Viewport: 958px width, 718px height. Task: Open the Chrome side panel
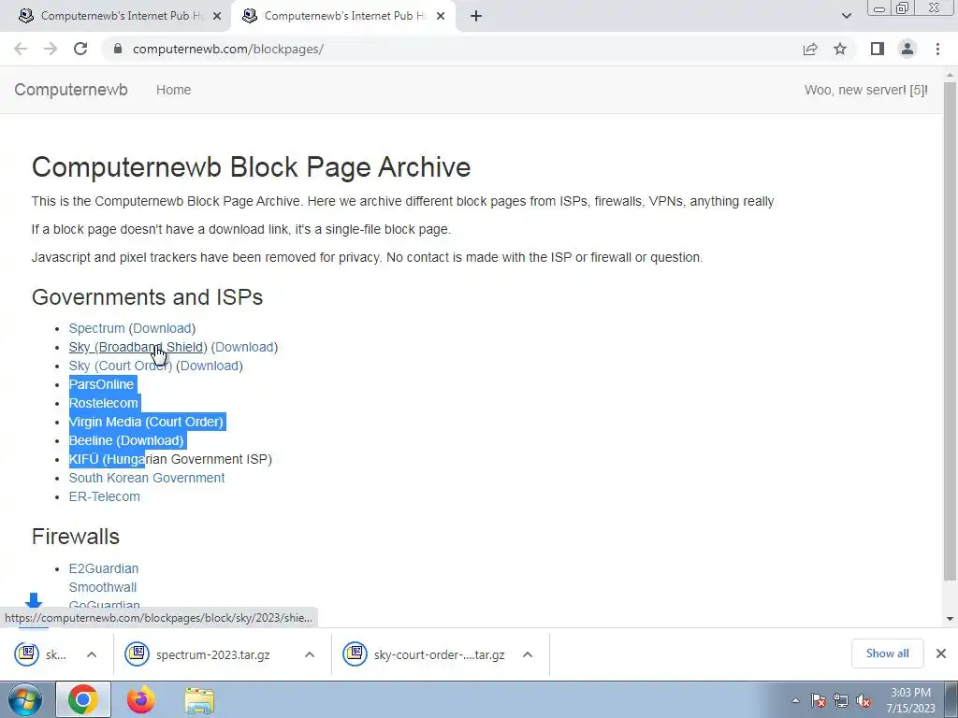878,49
